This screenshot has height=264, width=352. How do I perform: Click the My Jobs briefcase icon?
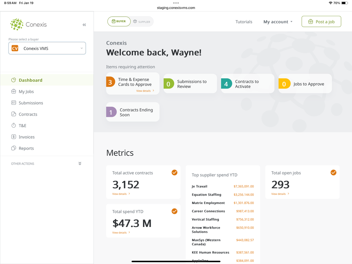tap(14, 92)
